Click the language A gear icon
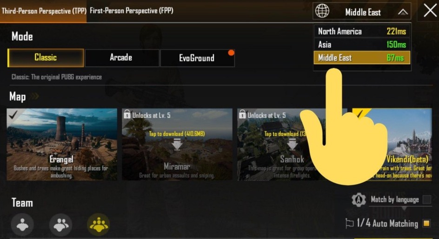 coord(359,200)
